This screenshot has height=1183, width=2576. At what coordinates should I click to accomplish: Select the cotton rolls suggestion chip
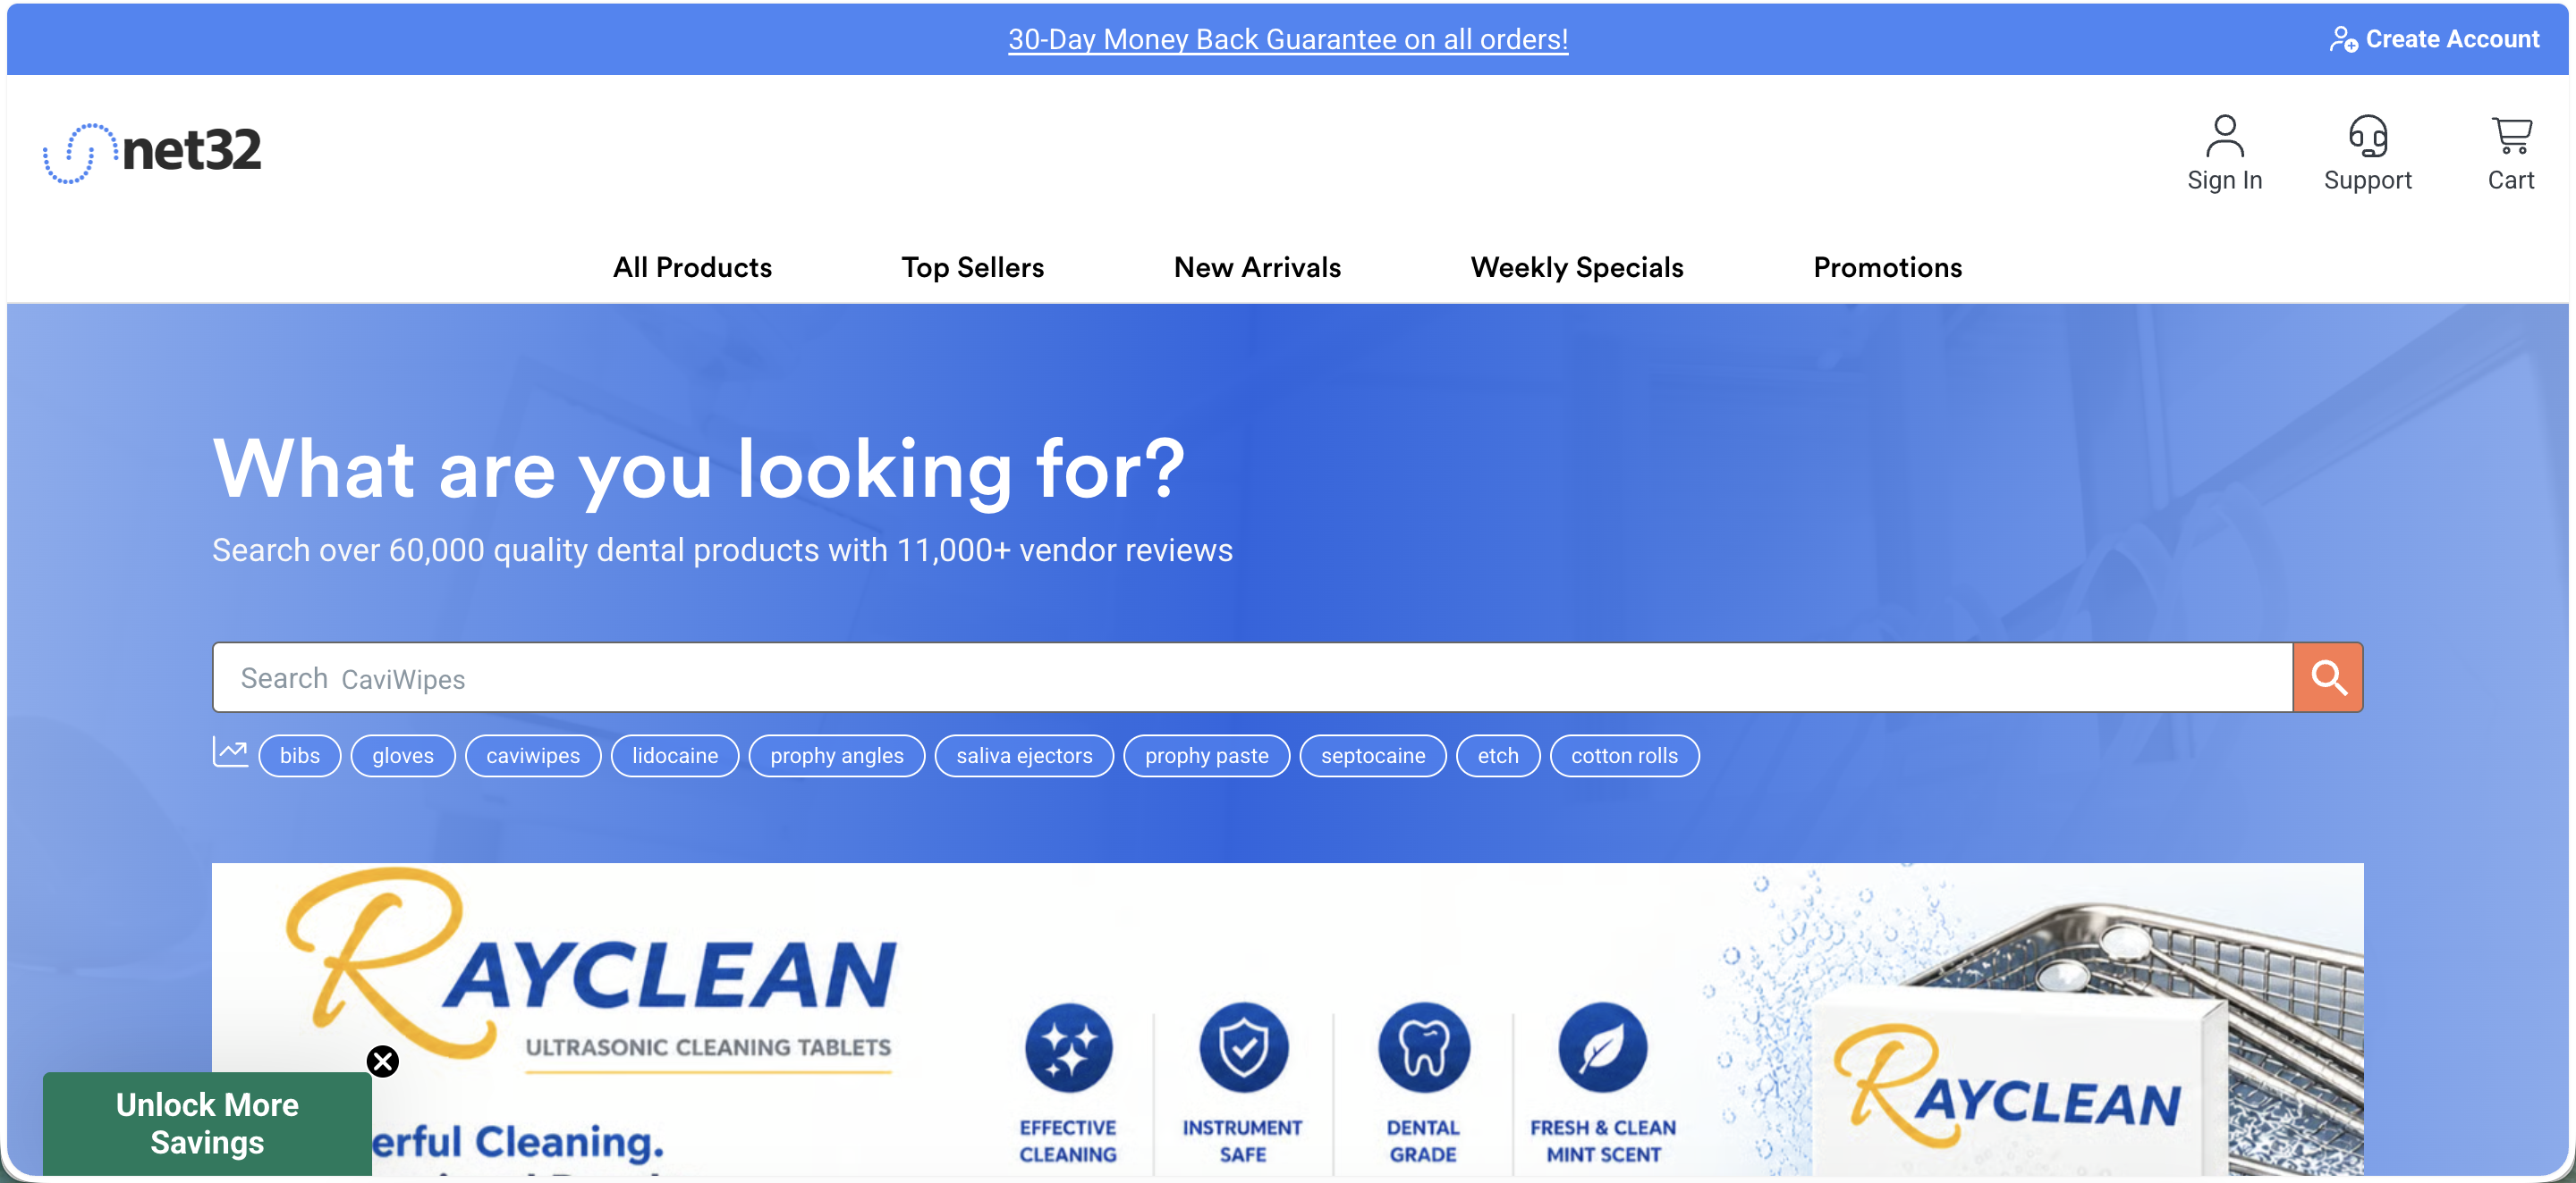tap(1624, 755)
